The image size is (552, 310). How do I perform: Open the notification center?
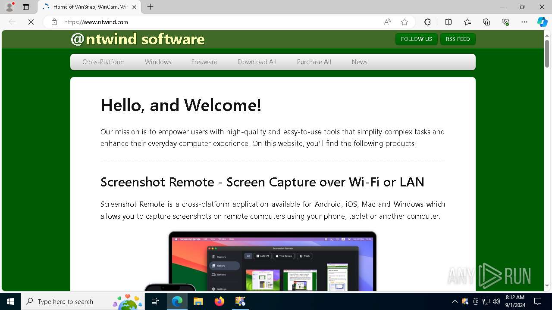538,301
